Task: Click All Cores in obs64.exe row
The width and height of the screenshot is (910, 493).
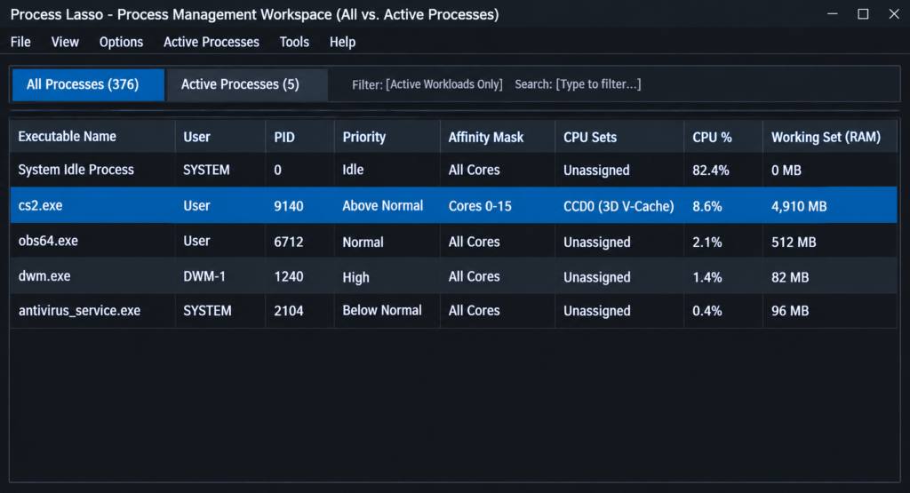Action: coord(474,242)
